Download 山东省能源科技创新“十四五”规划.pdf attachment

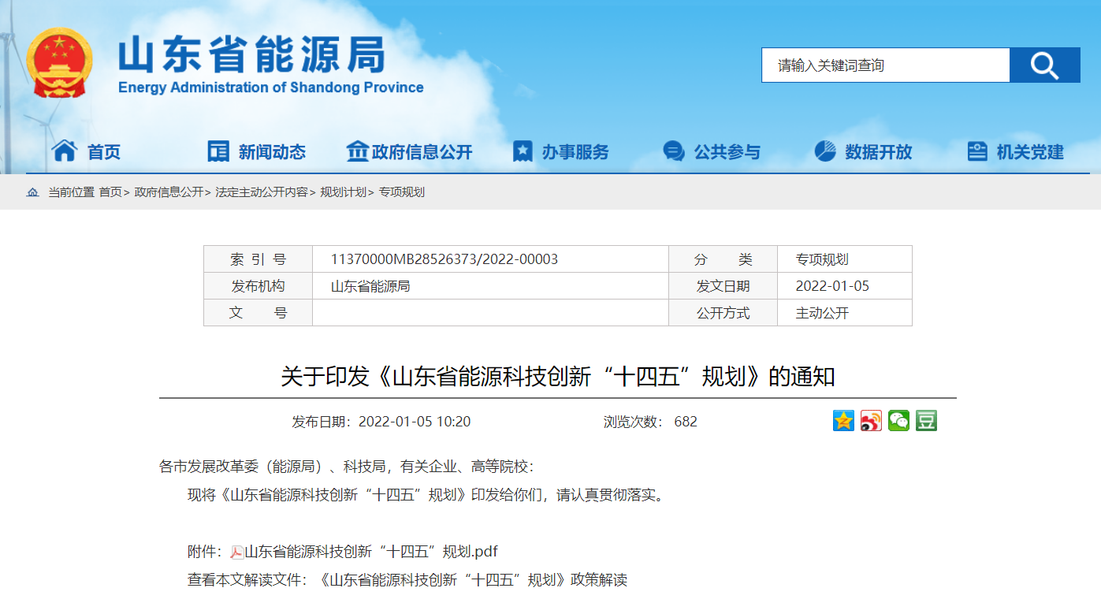371,552
